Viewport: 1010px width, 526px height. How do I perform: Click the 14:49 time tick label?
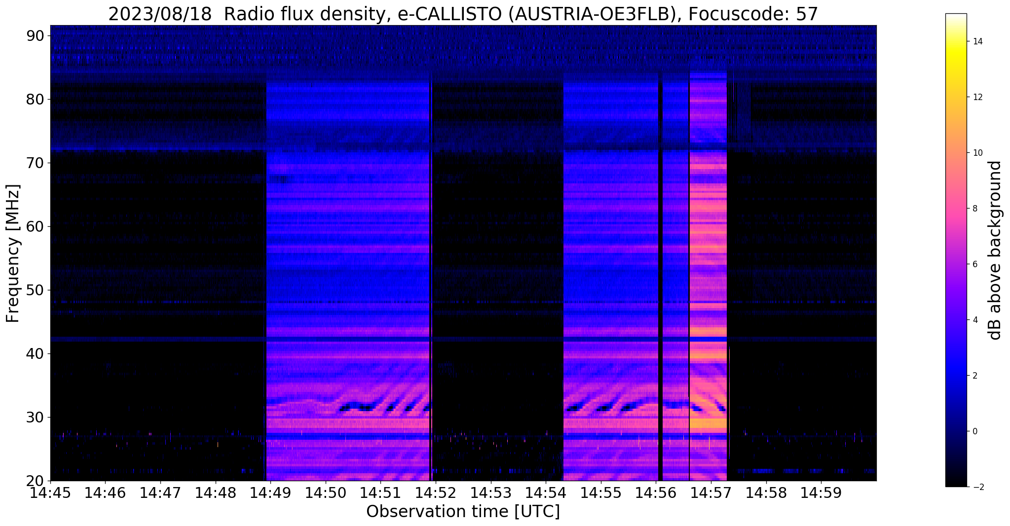[x=270, y=492]
